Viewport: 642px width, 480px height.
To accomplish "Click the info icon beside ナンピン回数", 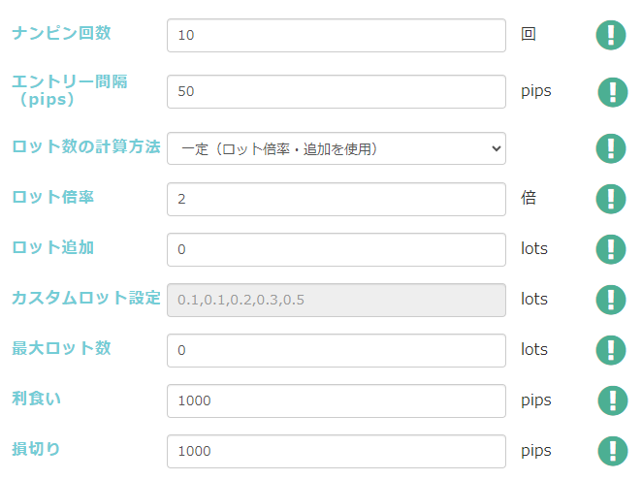I will tap(611, 35).
